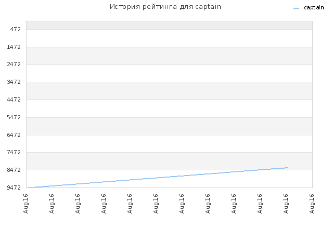Image resolution: width=333 pixels, height=250 pixels.
Task: Select the 1472 y-axis label
Action: point(14,47)
